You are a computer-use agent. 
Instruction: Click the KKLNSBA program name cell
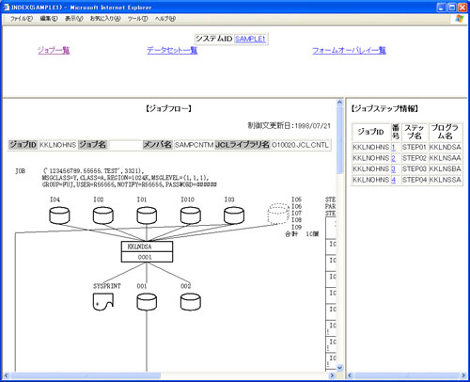click(446, 169)
